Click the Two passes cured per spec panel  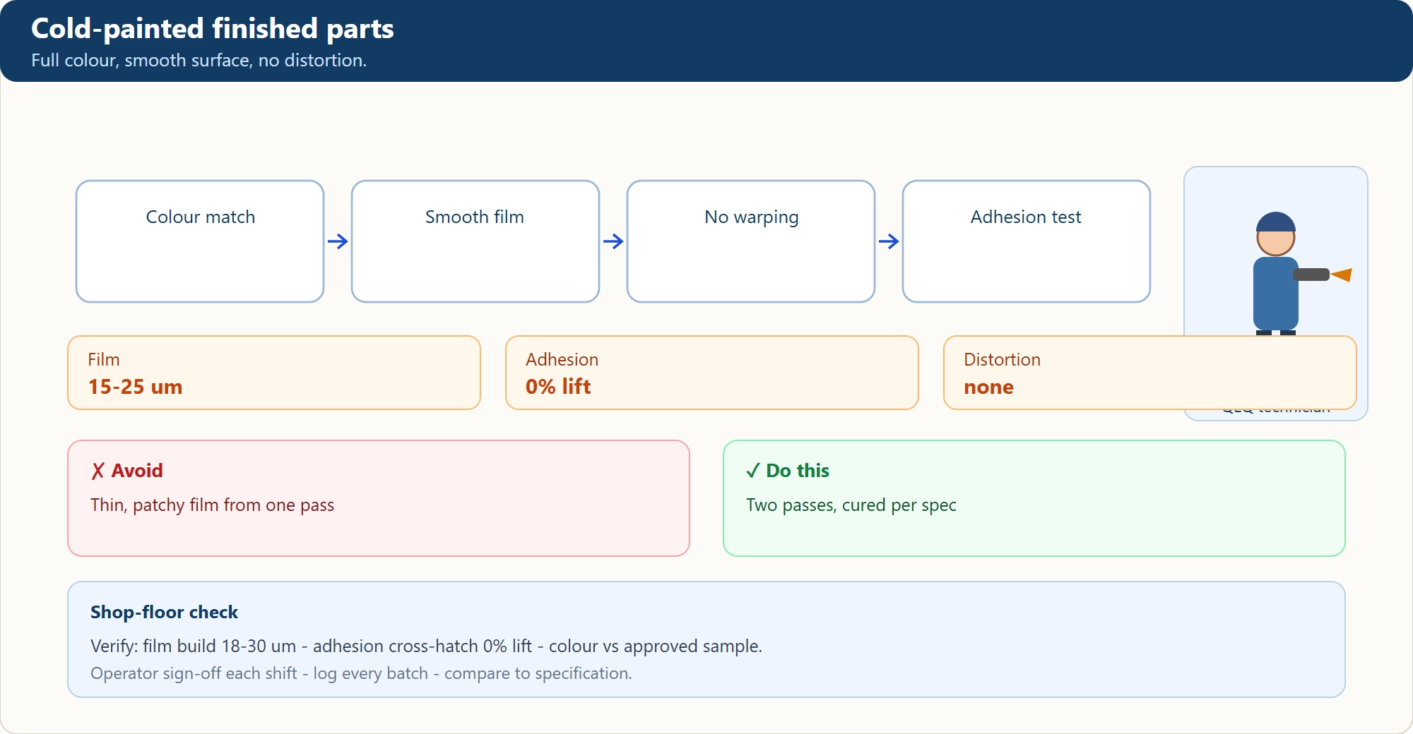pyautogui.click(x=1034, y=498)
